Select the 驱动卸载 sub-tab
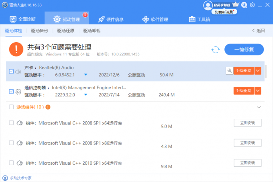The image size is (273, 182). pyautogui.click(x=92, y=31)
